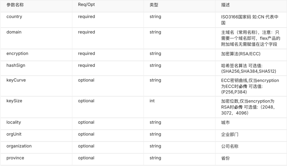Viewport: 287px width, 166px height.
Task: Click the locality parameter name
Action: point(14,122)
